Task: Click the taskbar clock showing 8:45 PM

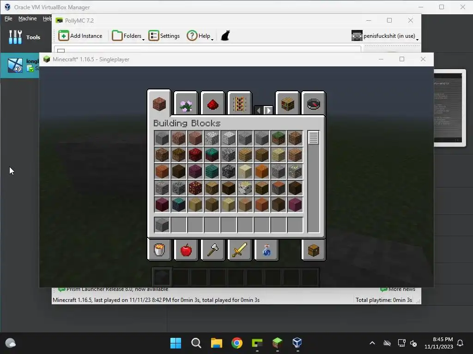Action: (x=439, y=343)
